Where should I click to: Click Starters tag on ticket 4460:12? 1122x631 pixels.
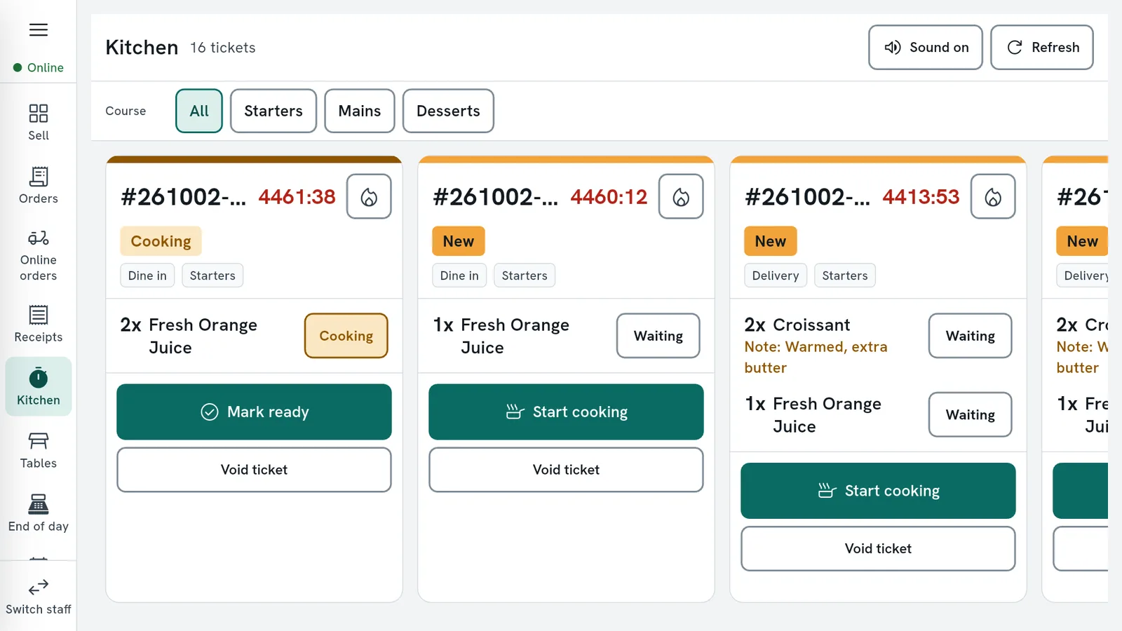[525, 276]
